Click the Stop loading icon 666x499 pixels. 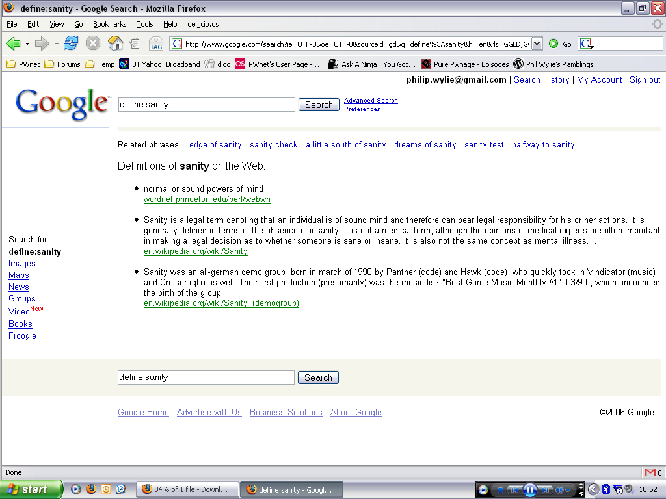click(93, 44)
